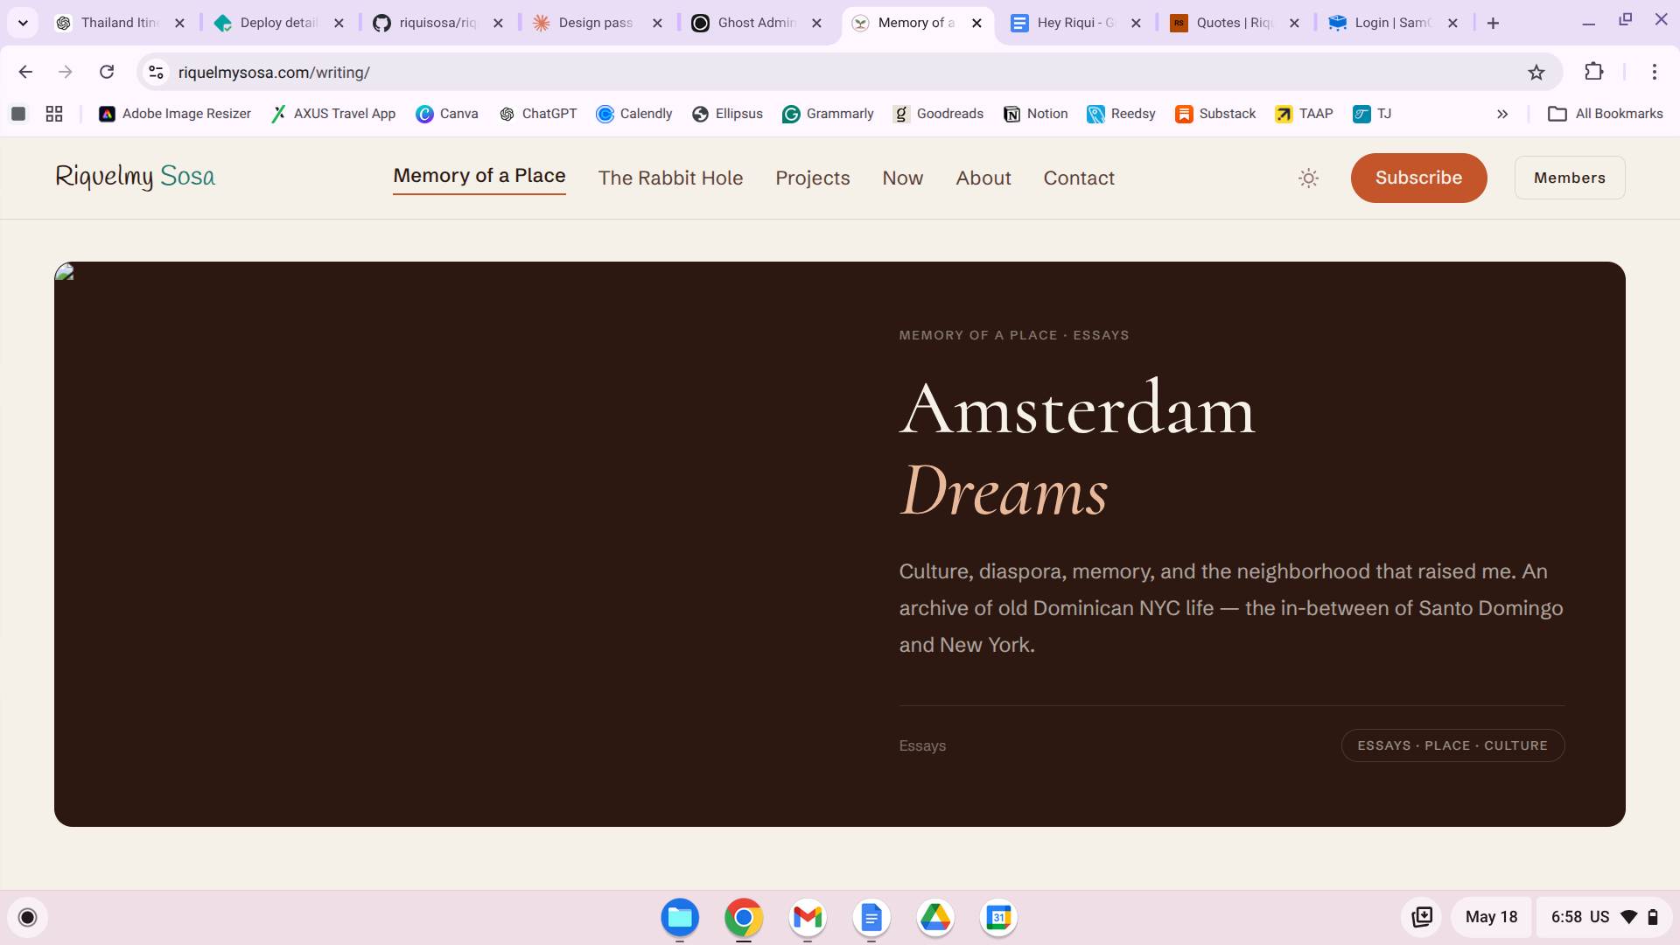Viewport: 1680px width, 945px height.
Task: Open the Canva bookmark
Action: tap(447, 114)
